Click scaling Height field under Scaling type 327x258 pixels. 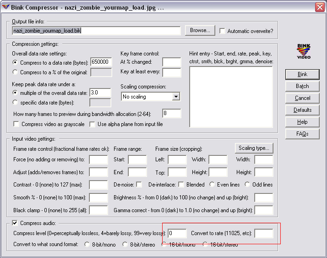pyautogui.click(x=264, y=172)
